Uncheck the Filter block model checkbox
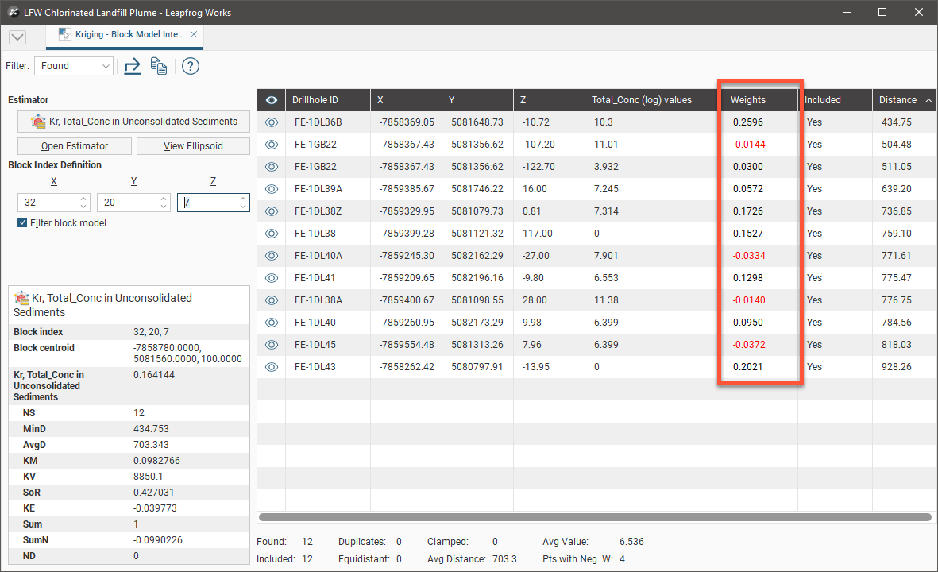This screenshot has width=938, height=572. point(22,223)
